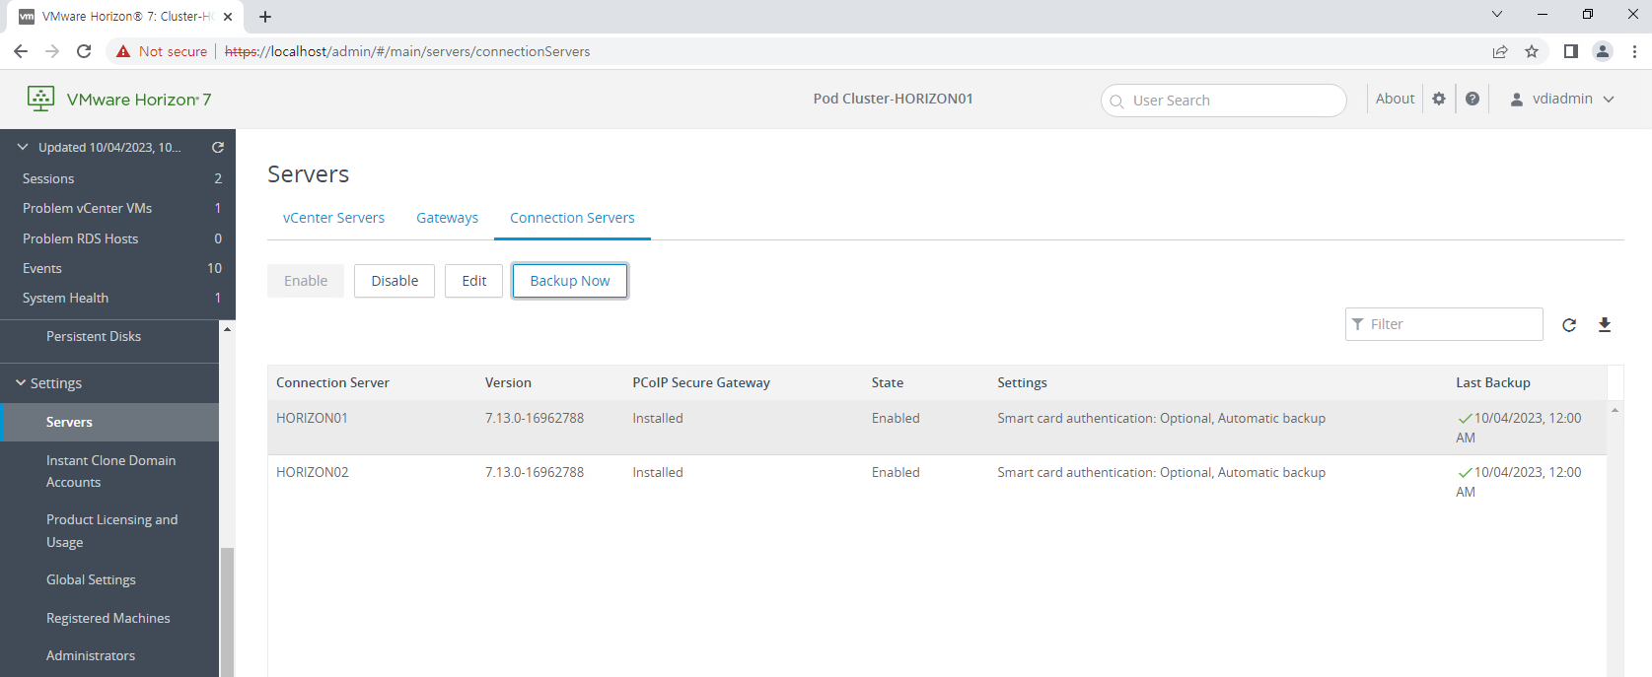Collapse the Settings section in sidebar
The width and height of the screenshot is (1652, 677).
pos(21,382)
